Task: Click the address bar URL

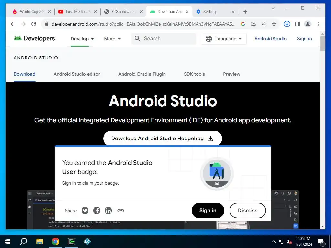Action: point(143,24)
